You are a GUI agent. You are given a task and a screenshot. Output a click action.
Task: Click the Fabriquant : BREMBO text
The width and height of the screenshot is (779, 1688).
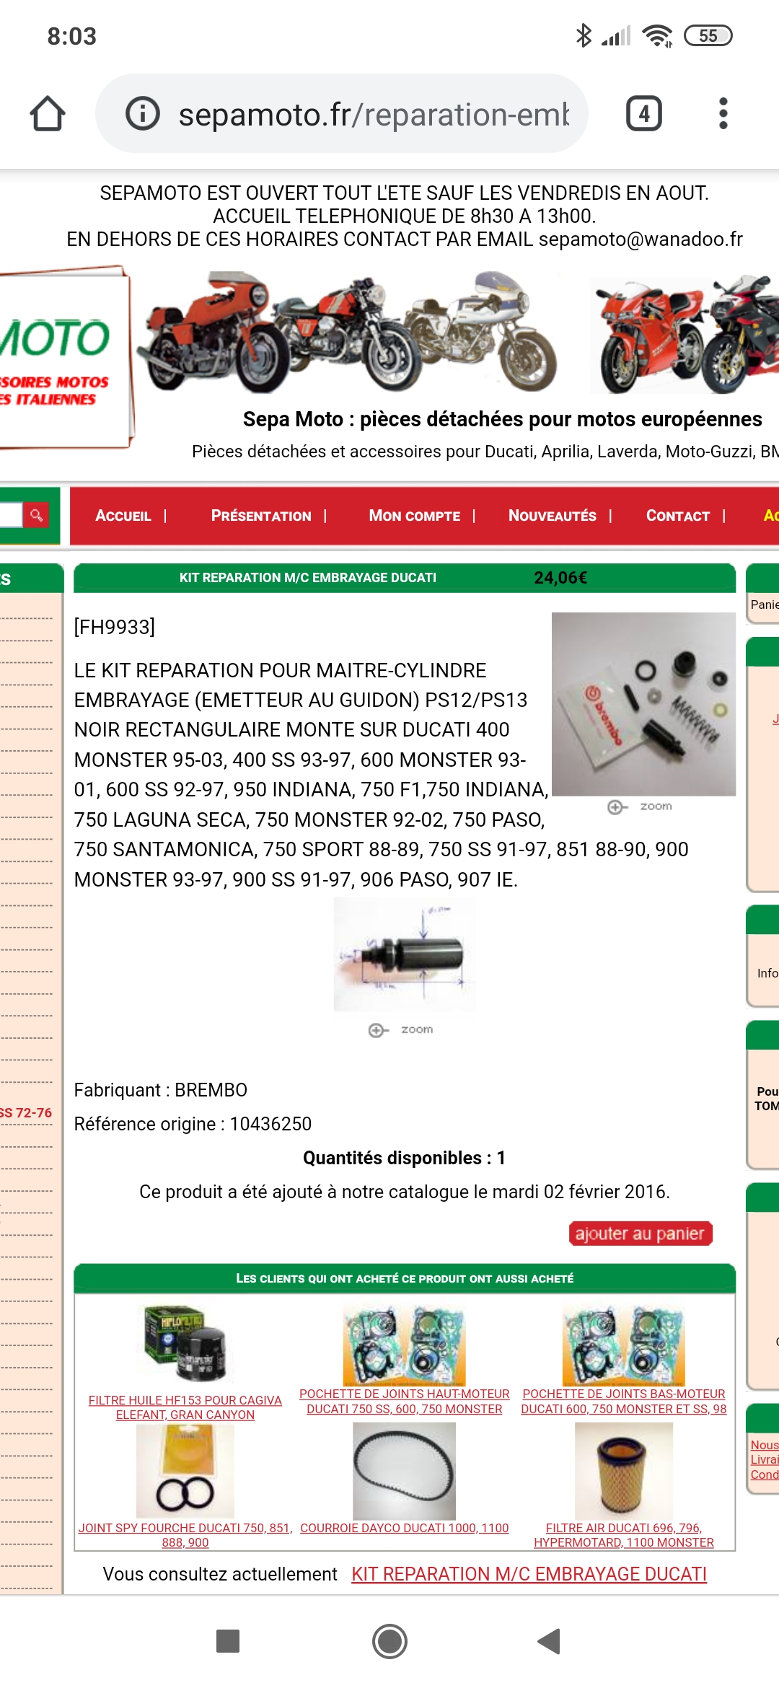(x=160, y=1090)
